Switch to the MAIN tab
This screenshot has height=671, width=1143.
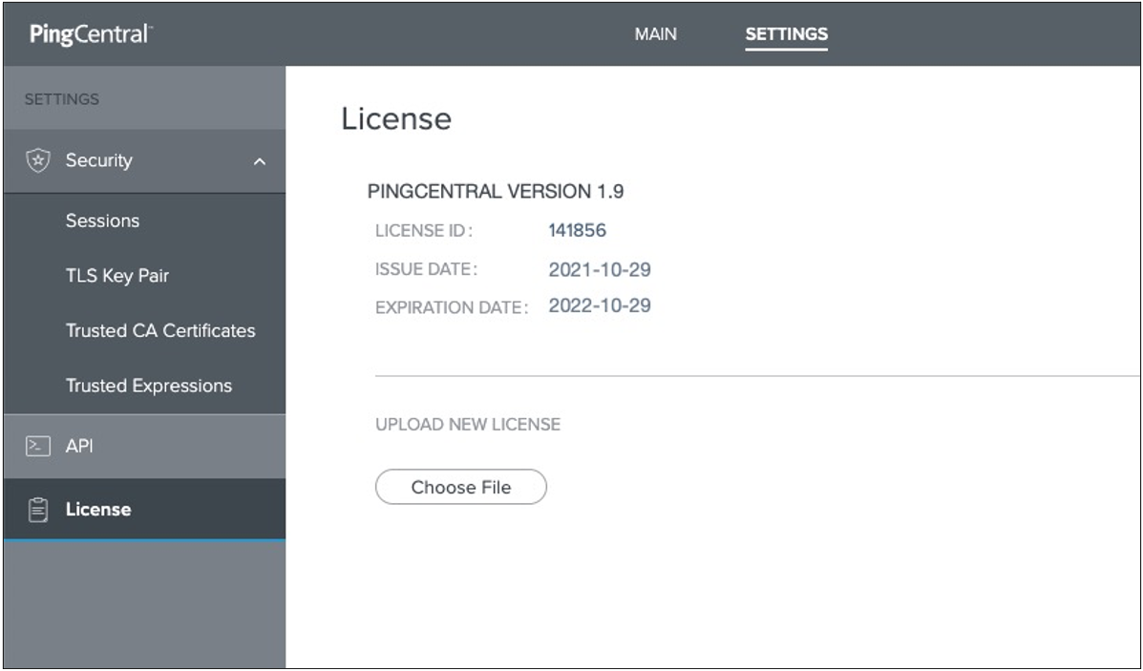click(654, 34)
